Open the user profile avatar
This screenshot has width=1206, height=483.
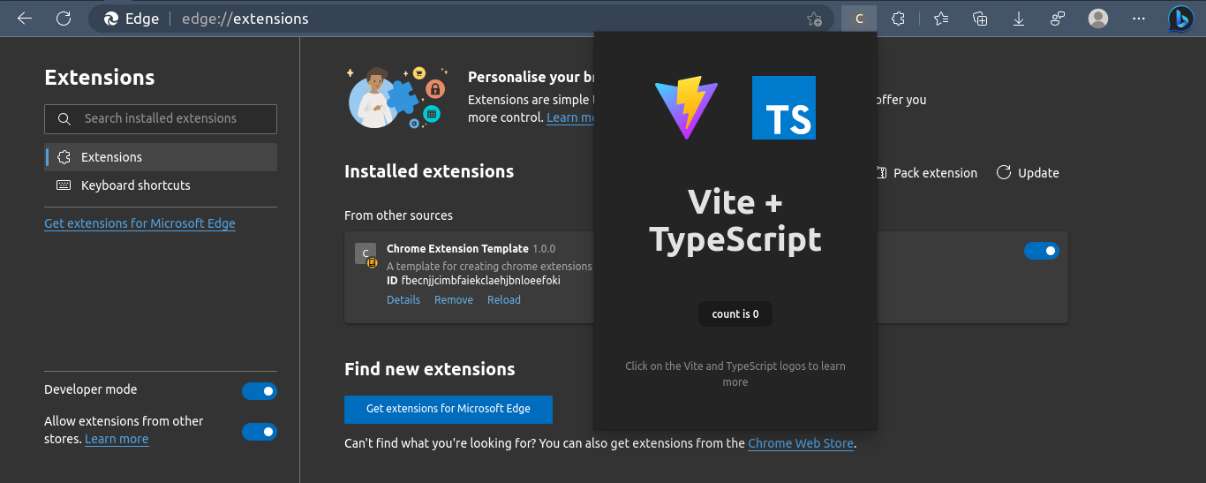[1098, 19]
